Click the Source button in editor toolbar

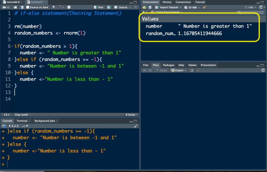[121, 7]
